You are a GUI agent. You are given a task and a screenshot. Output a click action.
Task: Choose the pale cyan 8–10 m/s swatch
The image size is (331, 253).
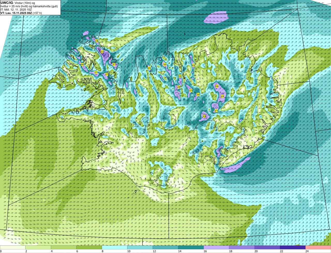click(x=115, y=247)
